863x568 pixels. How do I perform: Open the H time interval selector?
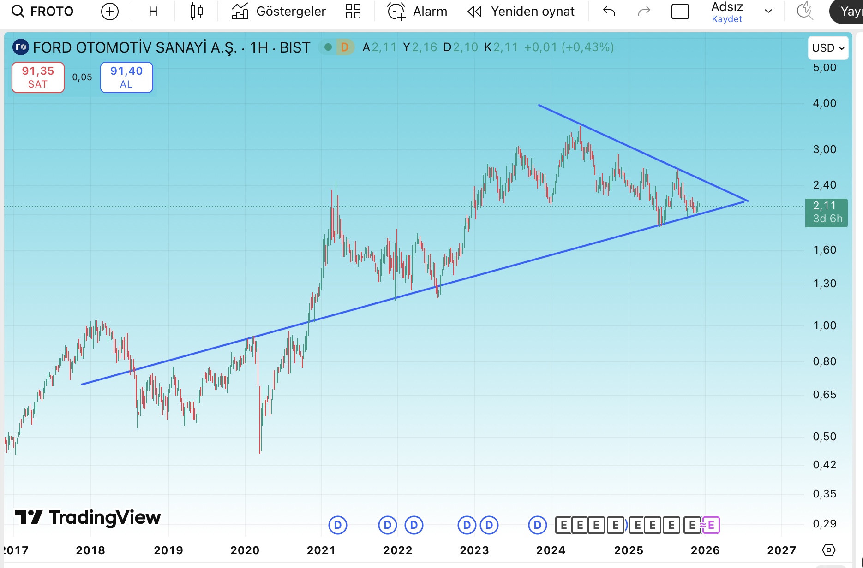(x=153, y=11)
